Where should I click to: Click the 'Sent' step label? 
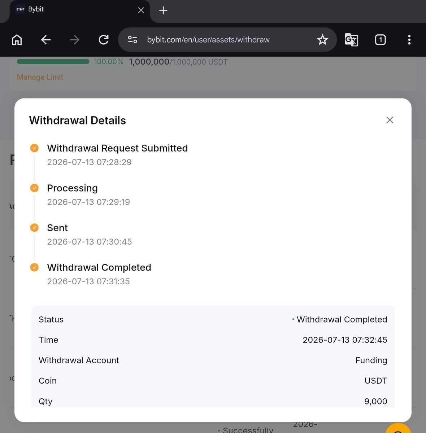pyautogui.click(x=57, y=228)
